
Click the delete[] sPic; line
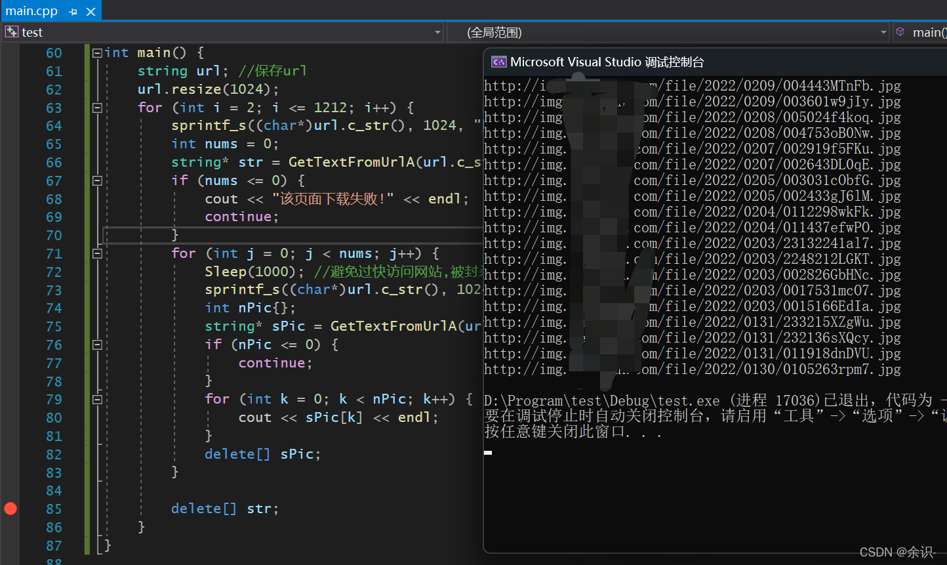pos(262,454)
